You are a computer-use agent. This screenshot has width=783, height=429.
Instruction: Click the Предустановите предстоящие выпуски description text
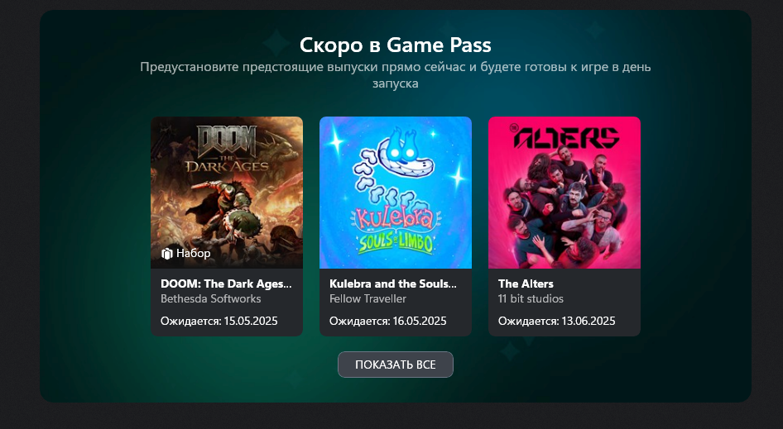[x=396, y=75]
